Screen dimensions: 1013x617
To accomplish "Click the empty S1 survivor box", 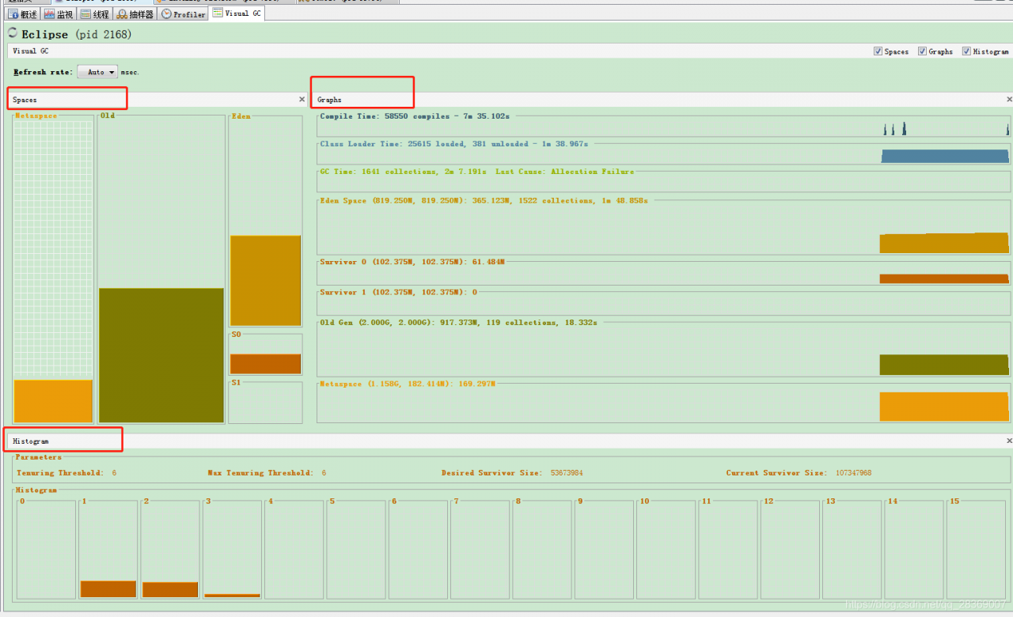I will (x=266, y=403).
